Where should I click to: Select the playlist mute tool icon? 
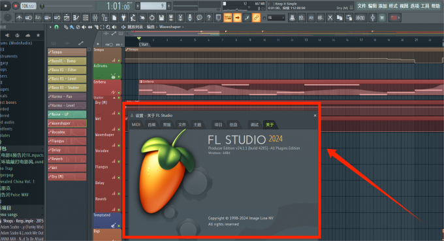[x=84, y=27]
